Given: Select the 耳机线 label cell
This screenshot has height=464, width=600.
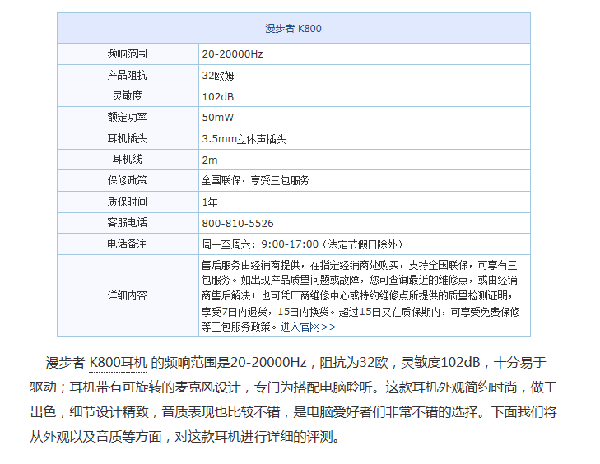Looking at the screenshot, I should (127, 160).
